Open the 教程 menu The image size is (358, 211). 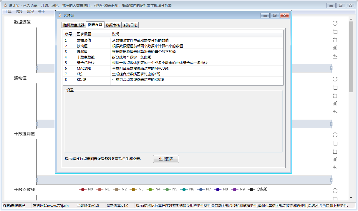pos(30,12)
